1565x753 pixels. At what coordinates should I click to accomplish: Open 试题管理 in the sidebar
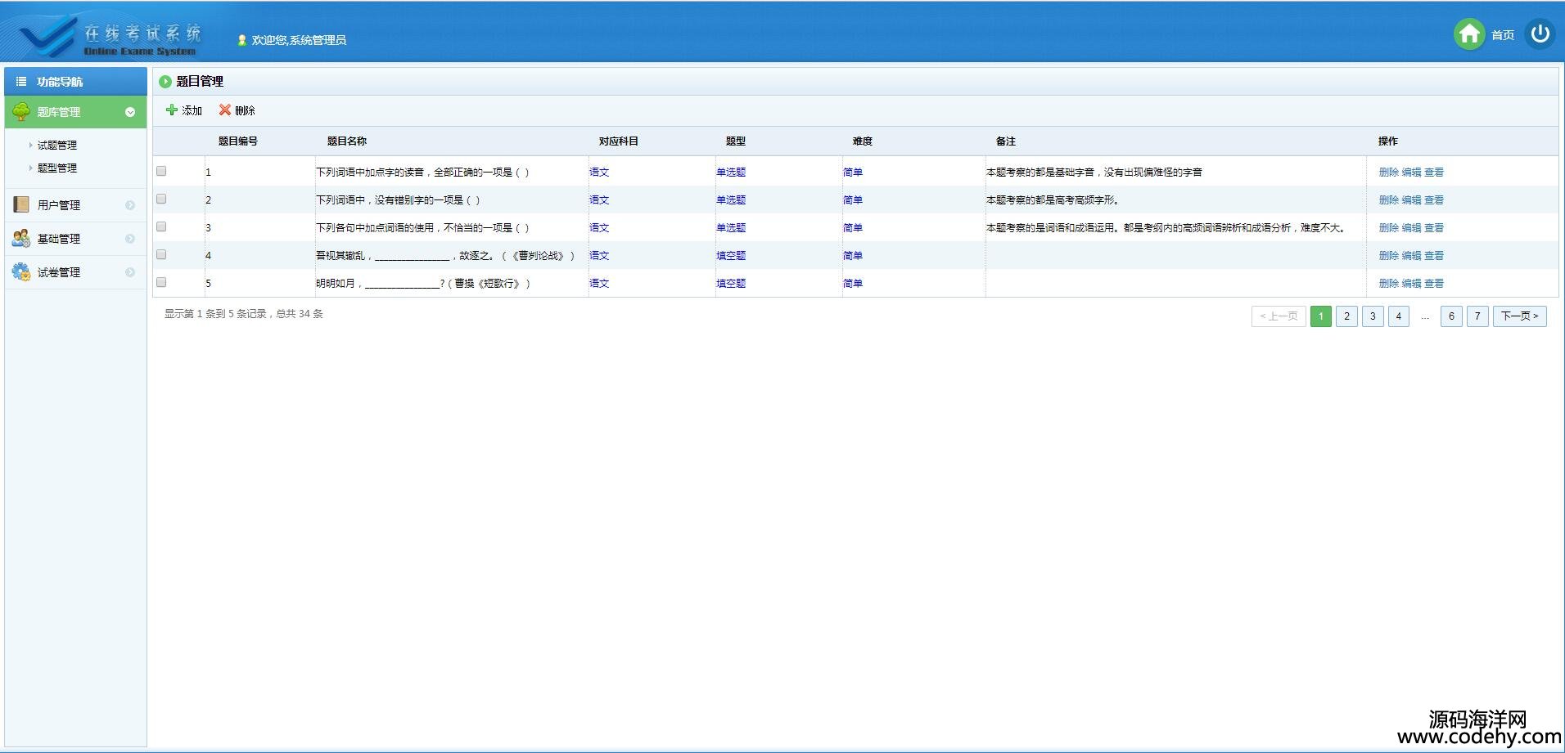click(x=57, y=145)
